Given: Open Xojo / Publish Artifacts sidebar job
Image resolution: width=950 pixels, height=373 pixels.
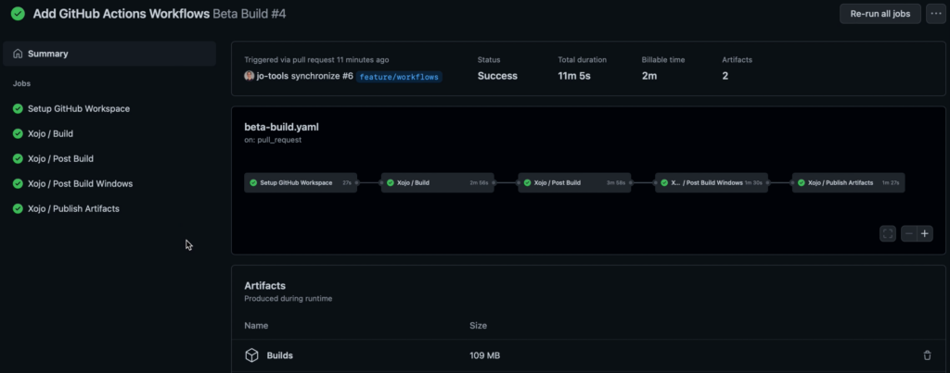Looking at the screenshot, I should [x=73, y=208].
